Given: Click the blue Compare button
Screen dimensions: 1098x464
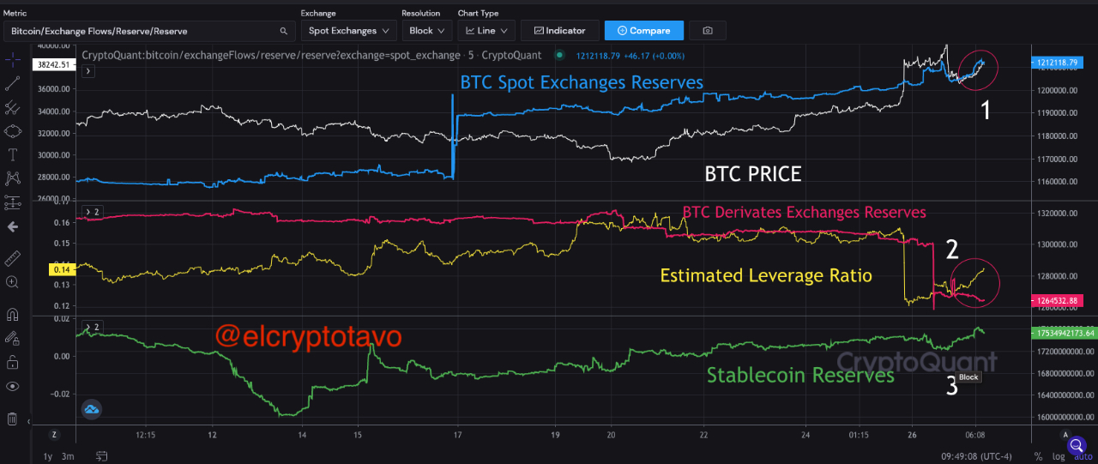Looking at the screenshot, I should click(644, 31).
